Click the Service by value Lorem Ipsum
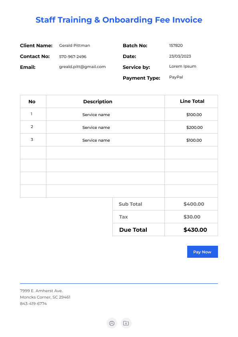238x337 pixels. pos(182,66)
